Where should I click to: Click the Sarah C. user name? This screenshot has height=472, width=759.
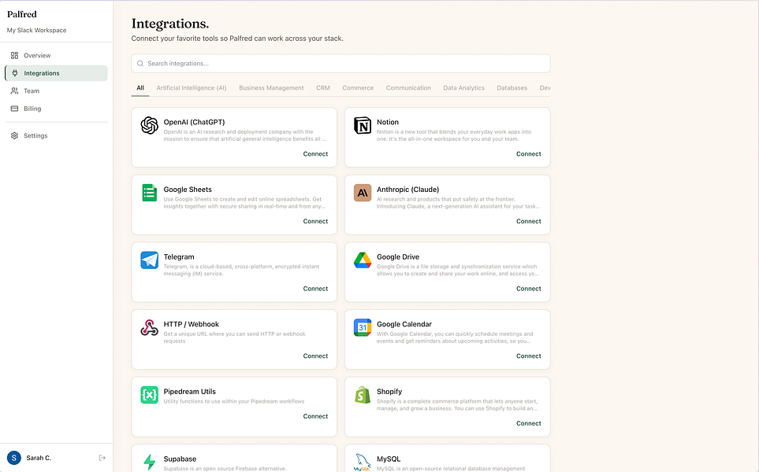coord(39,458)
